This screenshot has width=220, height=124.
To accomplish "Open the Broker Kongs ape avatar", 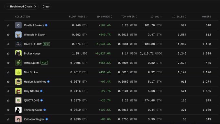I will [x=18, y=53].
